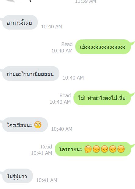Click the 10:40 AM timestamp next to 'อาการงี้เลย'

coord(52,27)
